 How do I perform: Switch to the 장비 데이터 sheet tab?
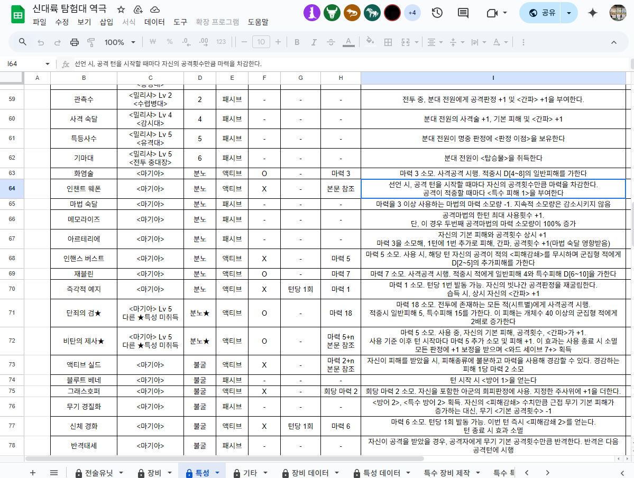[309, 473]
